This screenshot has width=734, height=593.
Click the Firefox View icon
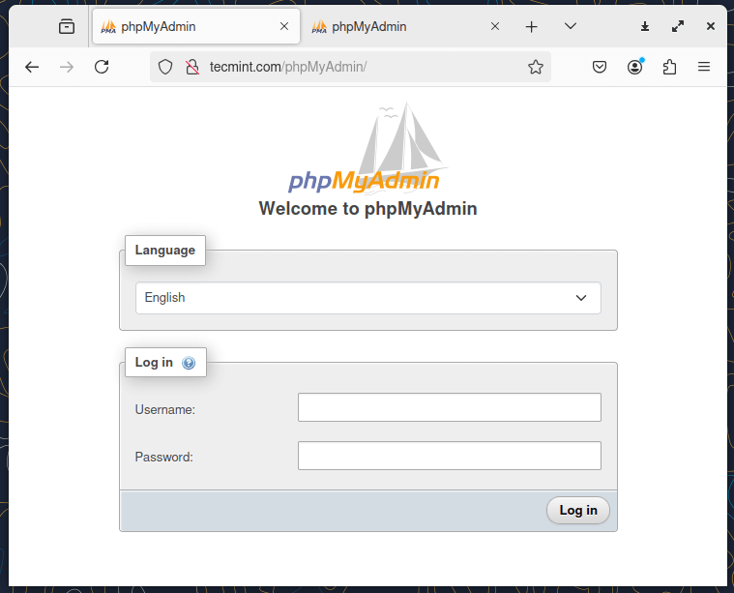[67, 27]
